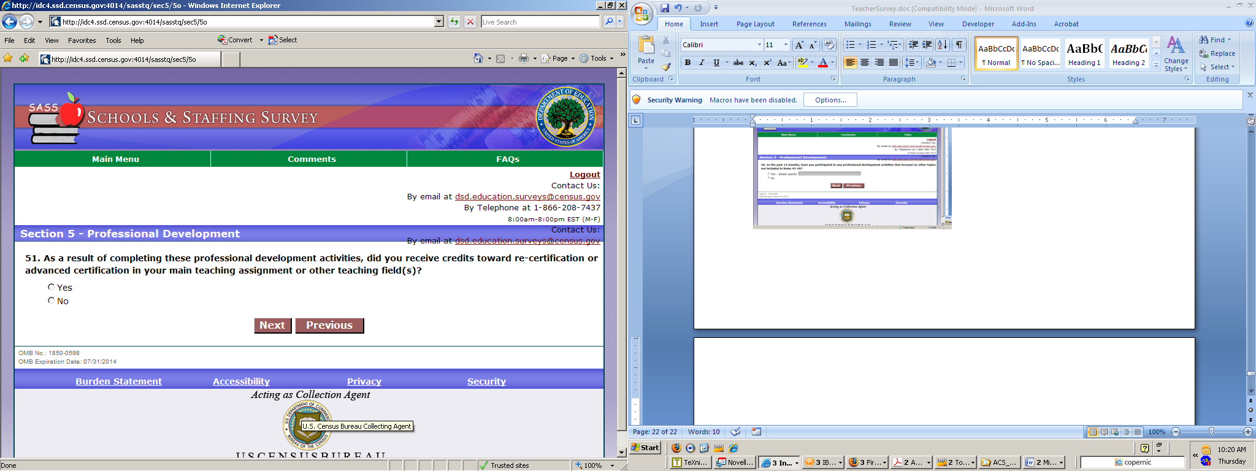Switch to Print Layout view in Word's status bar

1093,432
